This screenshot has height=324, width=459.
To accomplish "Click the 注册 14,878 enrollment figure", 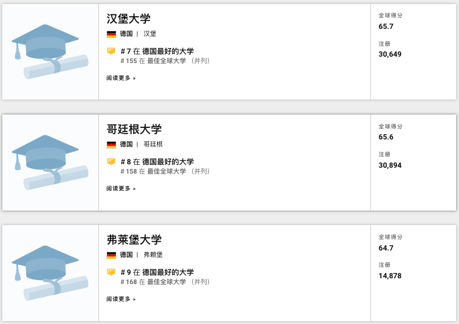I will pyautogui.click(x=390, y=276).
